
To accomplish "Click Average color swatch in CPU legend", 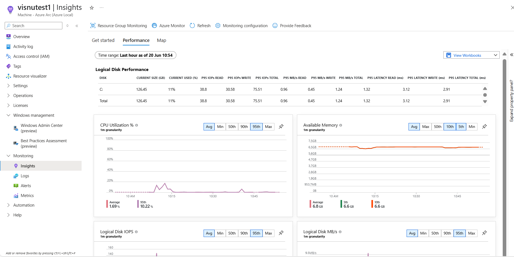I will pyautogui.click(x=107, y=204).
